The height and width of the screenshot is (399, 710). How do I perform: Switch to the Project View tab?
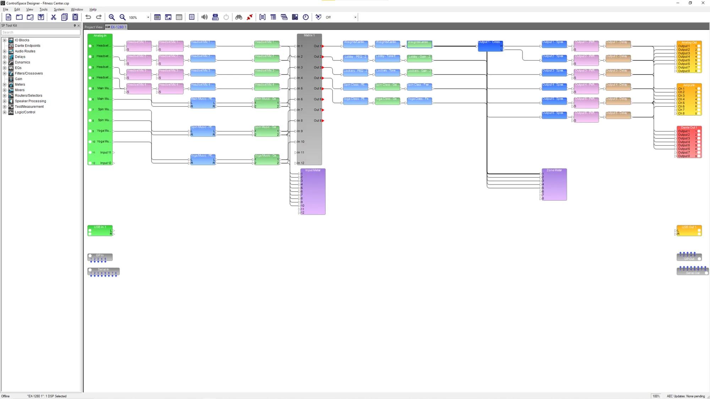pos(93,27)
